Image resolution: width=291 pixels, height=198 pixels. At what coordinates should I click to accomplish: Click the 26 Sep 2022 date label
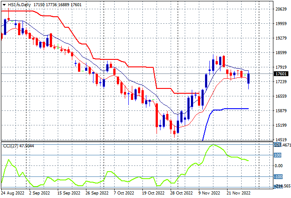point(97,193)
